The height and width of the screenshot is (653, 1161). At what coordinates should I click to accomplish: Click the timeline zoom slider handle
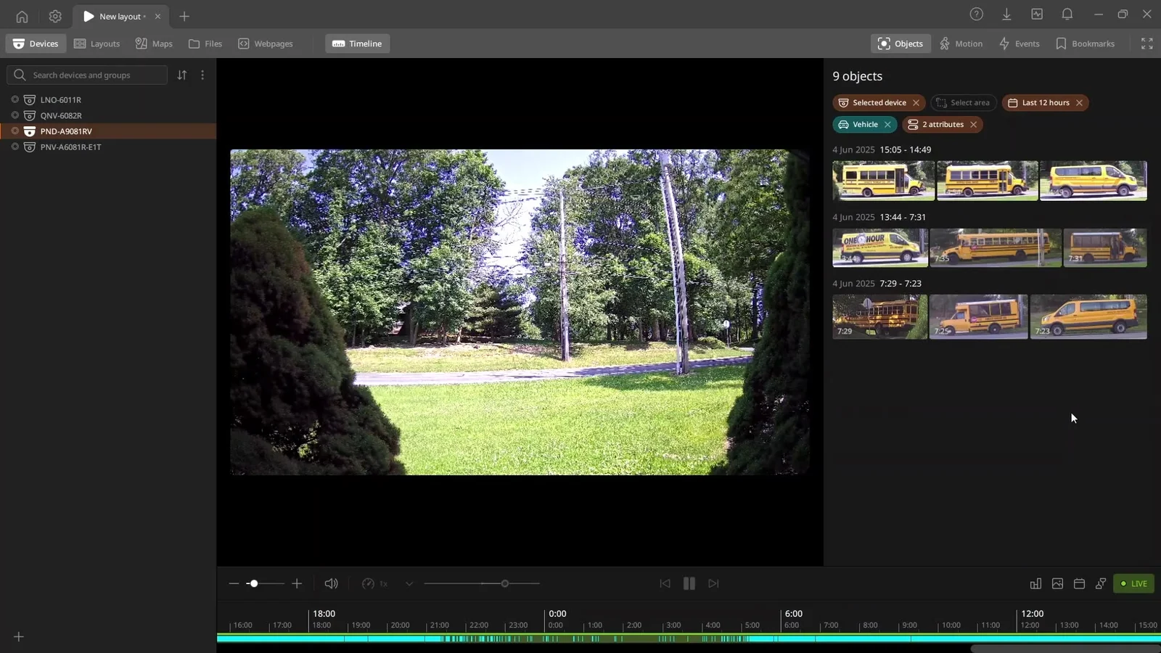(253, 583)
